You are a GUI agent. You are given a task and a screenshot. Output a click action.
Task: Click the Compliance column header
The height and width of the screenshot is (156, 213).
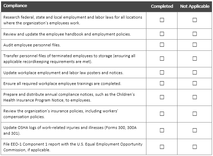tap(15, 6)
